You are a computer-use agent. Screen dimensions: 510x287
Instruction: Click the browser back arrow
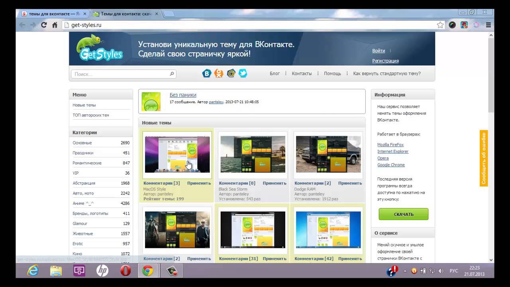(22, 25)
